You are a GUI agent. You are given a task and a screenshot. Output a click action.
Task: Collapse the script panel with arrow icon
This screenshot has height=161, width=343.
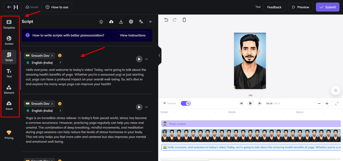[x=151, y=22]
